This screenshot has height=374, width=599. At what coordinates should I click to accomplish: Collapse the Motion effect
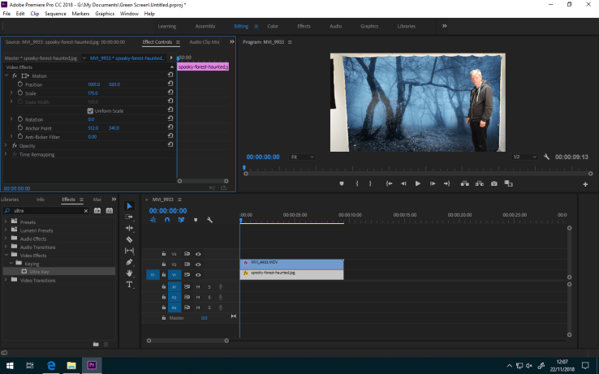tap(6, 75)
